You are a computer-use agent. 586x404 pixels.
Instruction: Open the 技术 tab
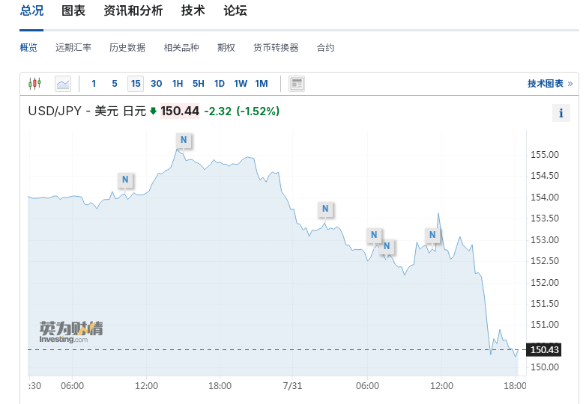click(193, 11)
